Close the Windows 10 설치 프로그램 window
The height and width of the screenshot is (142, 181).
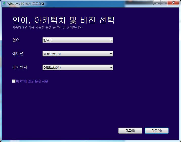[173, 3]
